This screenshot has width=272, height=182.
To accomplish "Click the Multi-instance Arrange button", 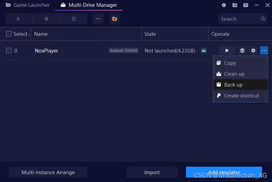I will [48, 172].
